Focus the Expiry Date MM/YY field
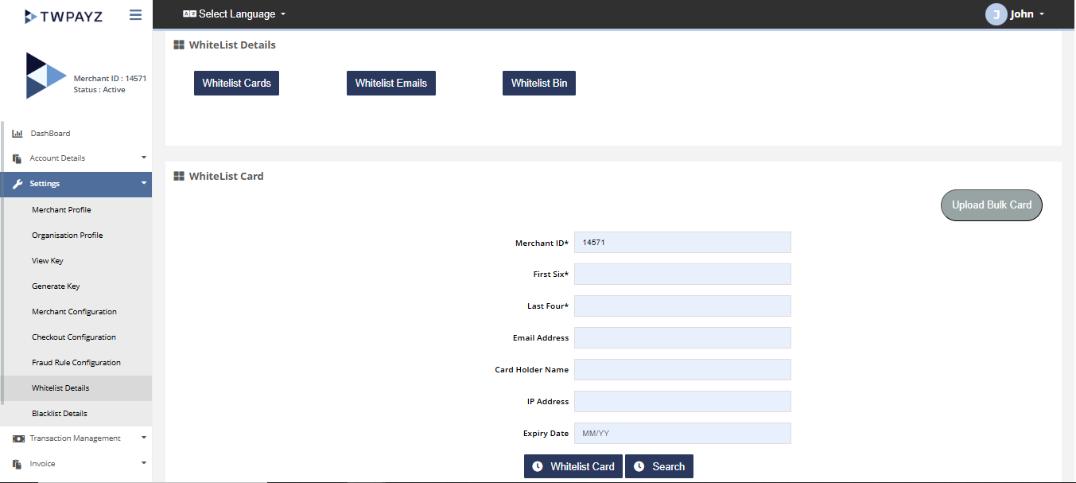This screenshot has width=1076, height=483. coord(682,434)
